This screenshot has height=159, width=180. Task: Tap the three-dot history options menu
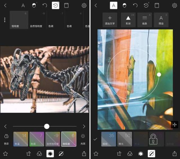(x=4, y=20)
